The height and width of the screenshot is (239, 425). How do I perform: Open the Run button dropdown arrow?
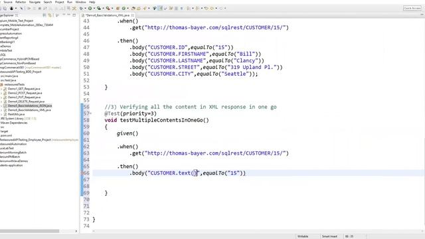click(94, 8)
